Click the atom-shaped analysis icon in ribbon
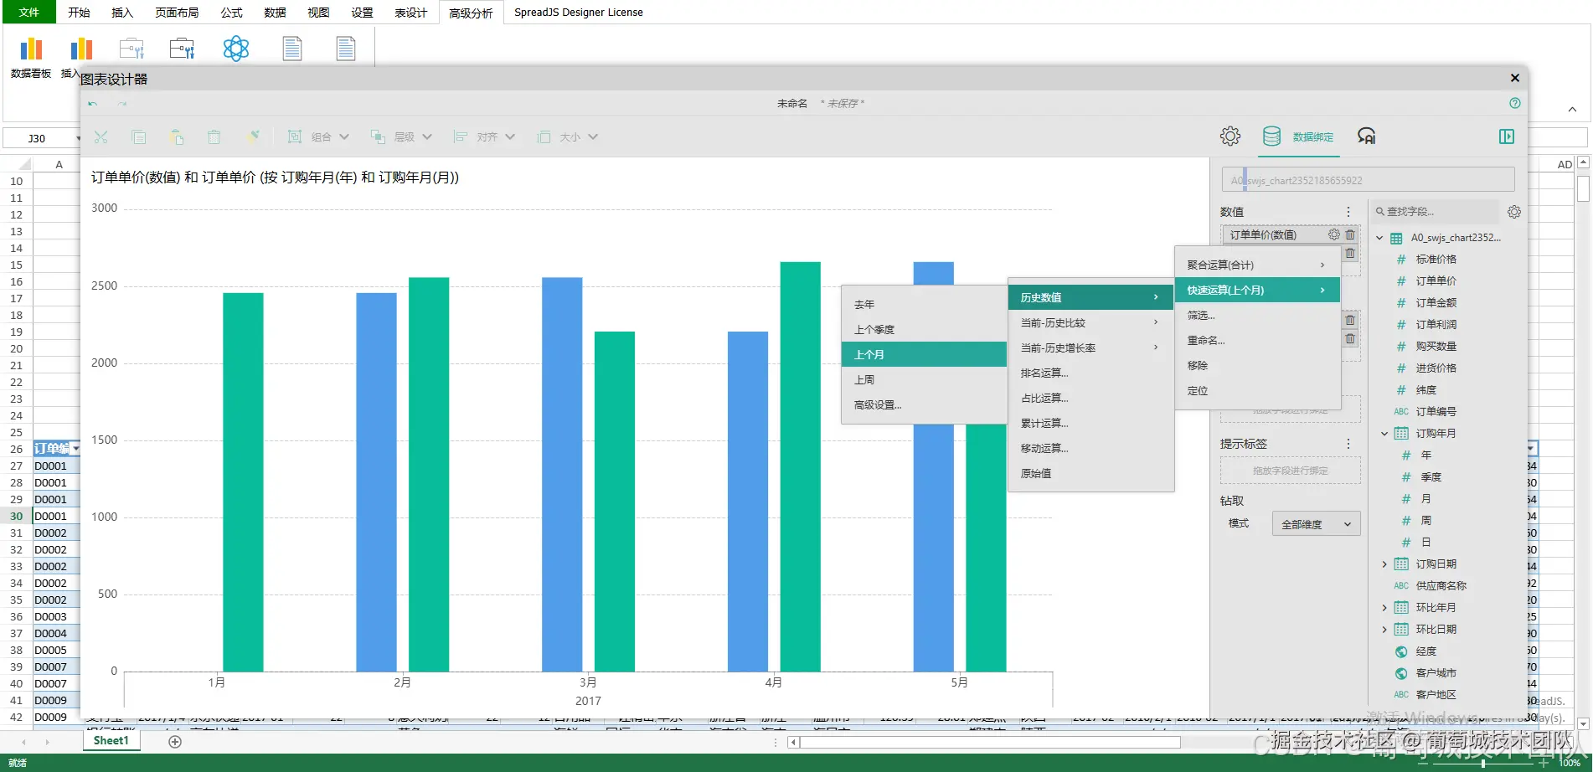 tap(236, 49)
